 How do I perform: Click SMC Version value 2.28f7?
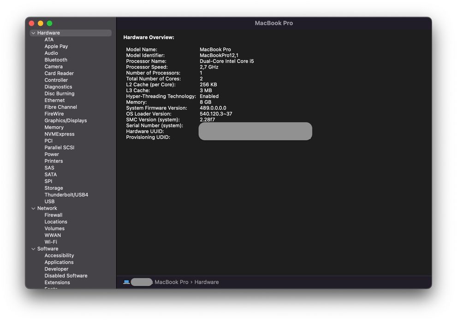pos(207,120)
